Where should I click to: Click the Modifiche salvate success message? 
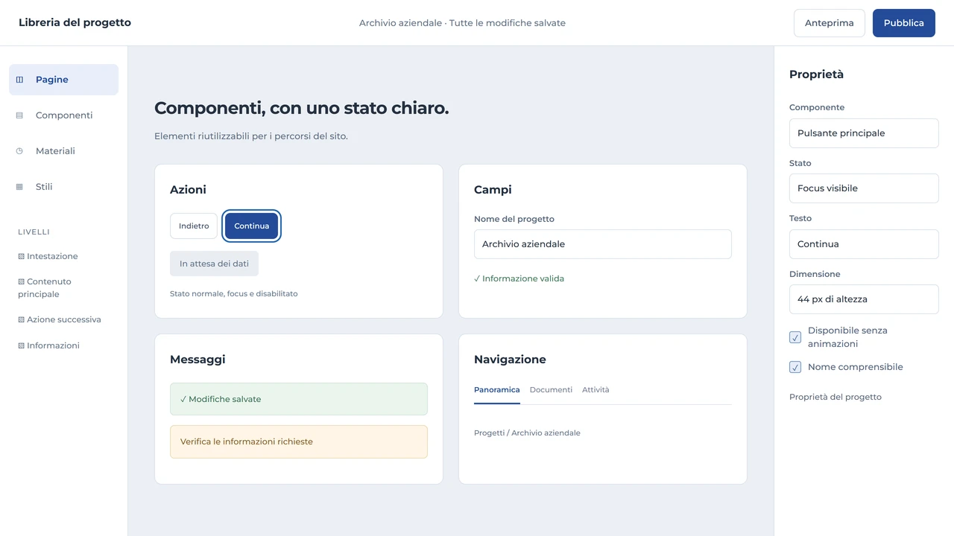coord(299,399)
